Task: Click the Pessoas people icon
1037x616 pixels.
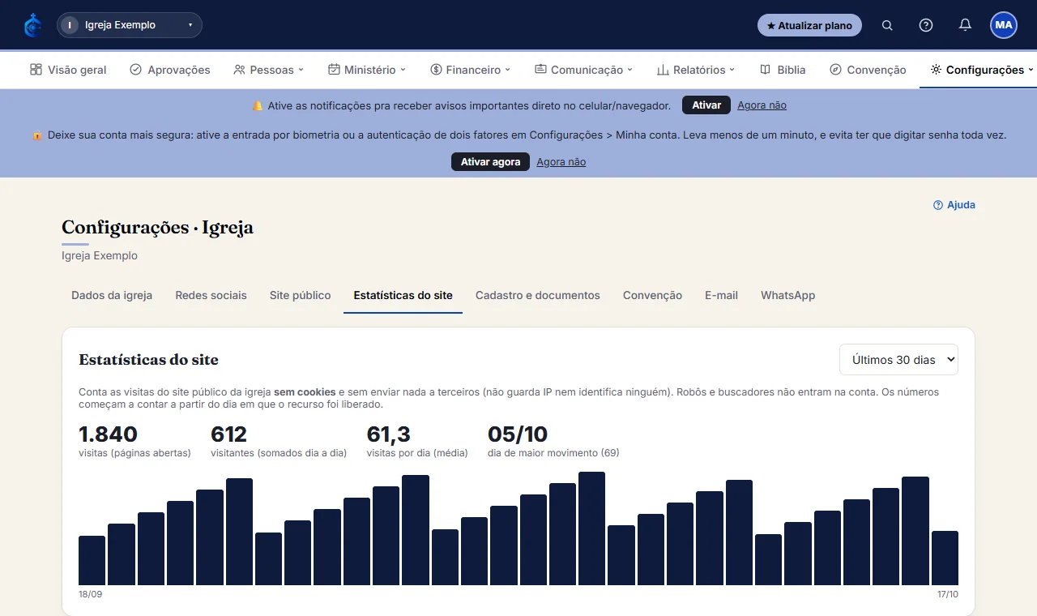Action: coord(239,70)
